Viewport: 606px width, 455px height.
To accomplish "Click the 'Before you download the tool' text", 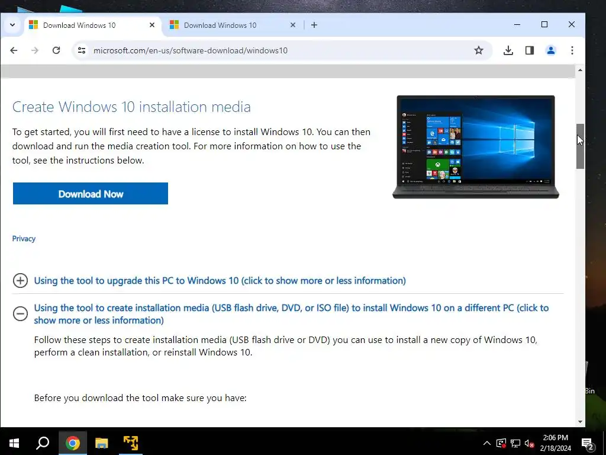I will coord(140,398).
